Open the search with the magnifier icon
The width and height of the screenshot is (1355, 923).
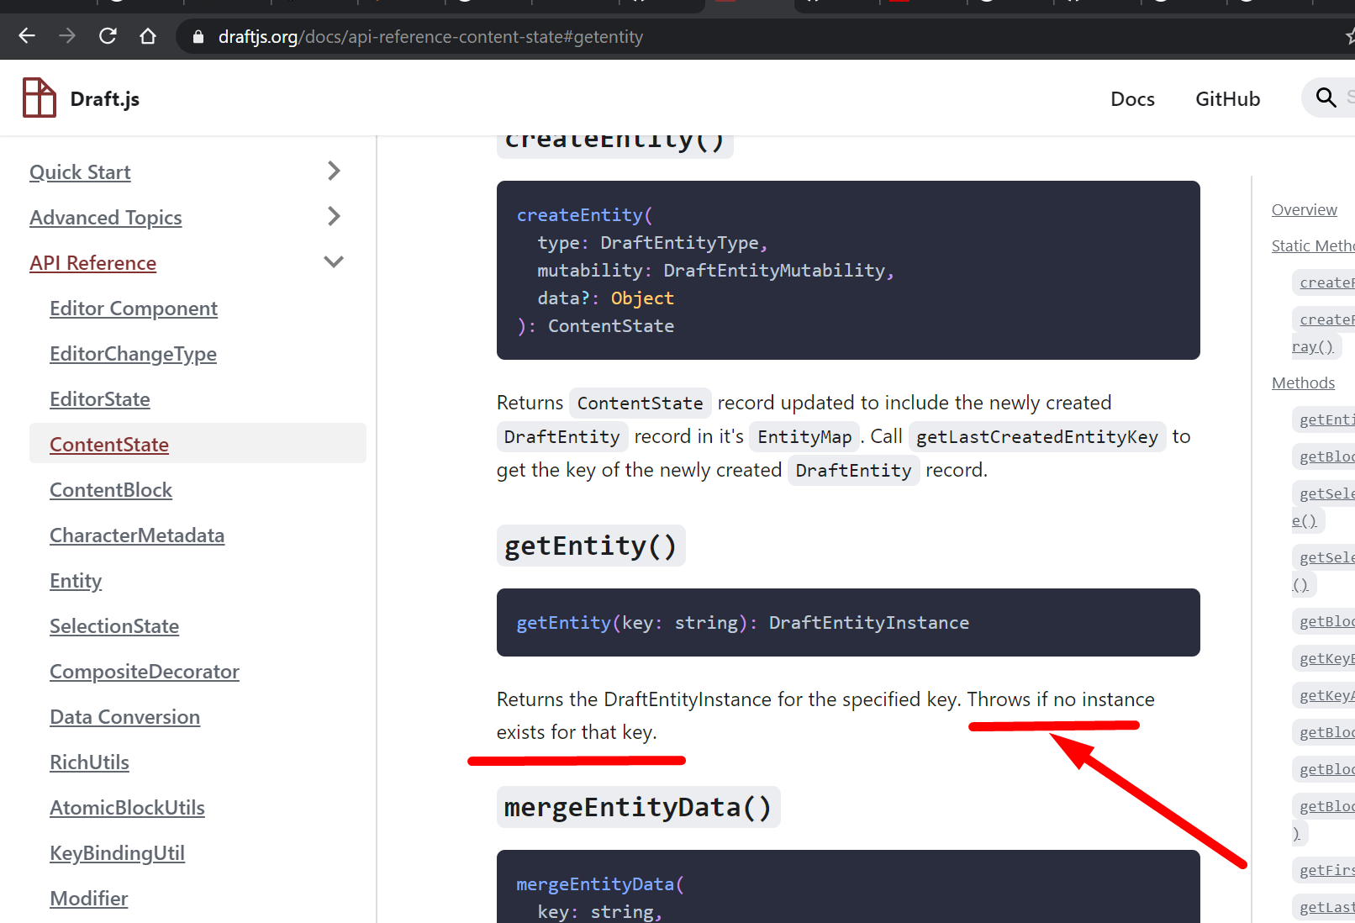(1326, 98)
